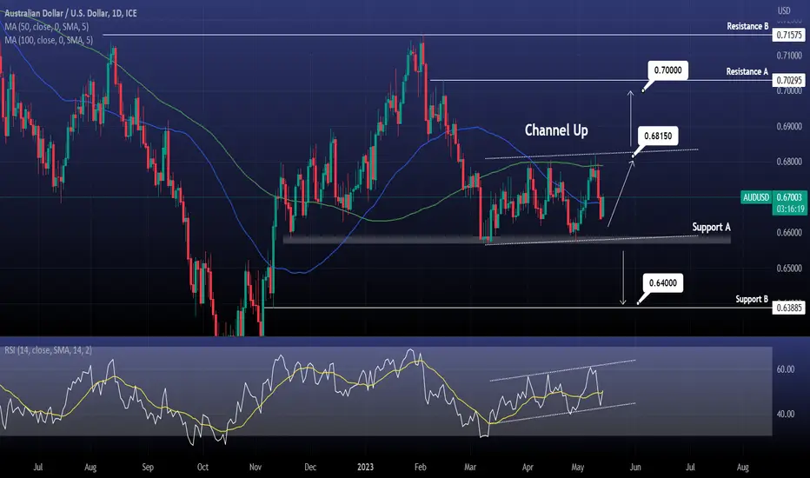Select the 0.64000 target callout

click(x=663, y=283)
